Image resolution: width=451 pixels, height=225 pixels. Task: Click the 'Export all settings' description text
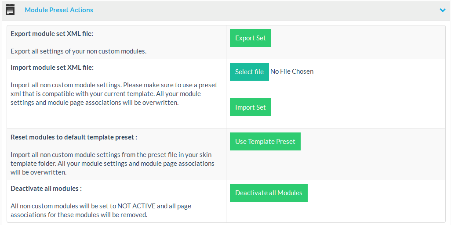click(x=78, y=51)
